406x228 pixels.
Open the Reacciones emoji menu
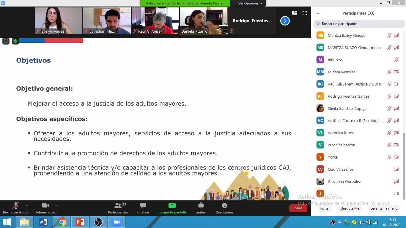pyautogui.click(x=224, y=205)
